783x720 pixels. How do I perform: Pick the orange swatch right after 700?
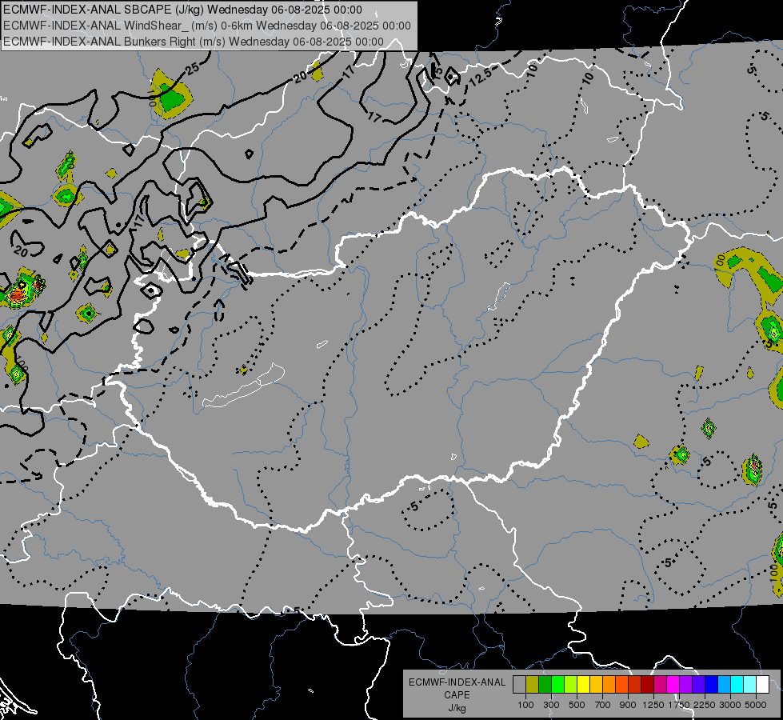tap(609, 685)
